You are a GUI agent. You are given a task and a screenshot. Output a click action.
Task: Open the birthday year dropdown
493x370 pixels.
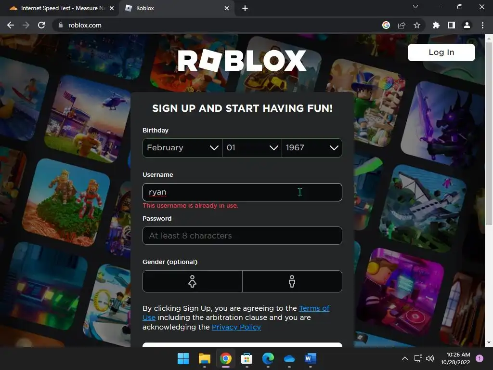[312, 147]
